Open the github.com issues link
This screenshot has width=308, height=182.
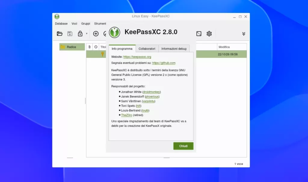click(x=164, y=63)
